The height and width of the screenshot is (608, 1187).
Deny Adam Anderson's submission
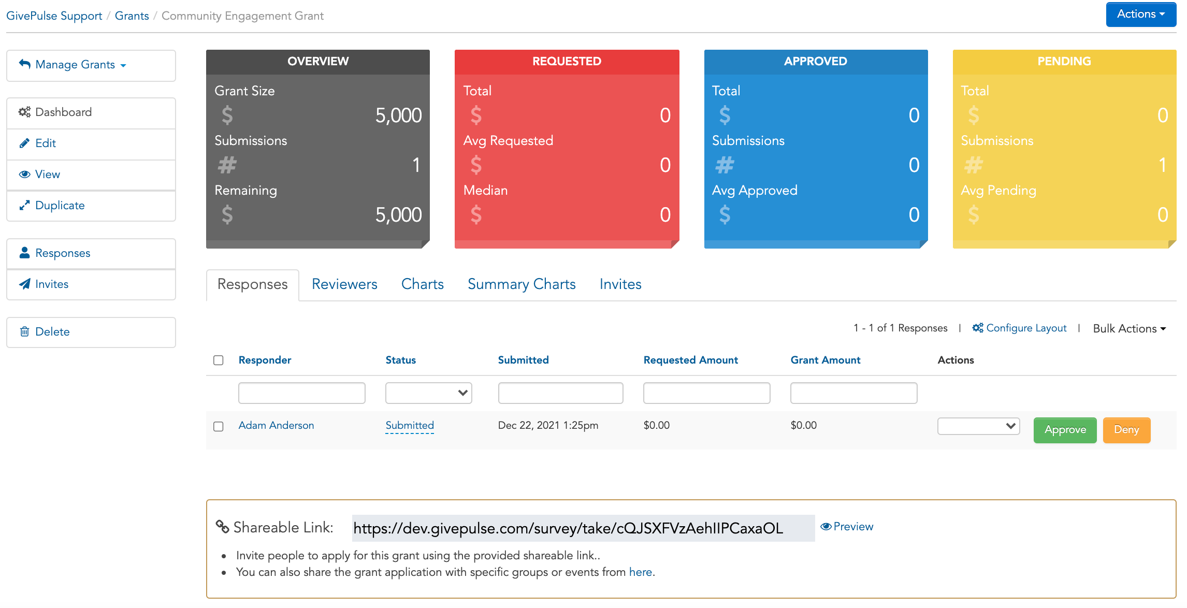point(1126,430)
